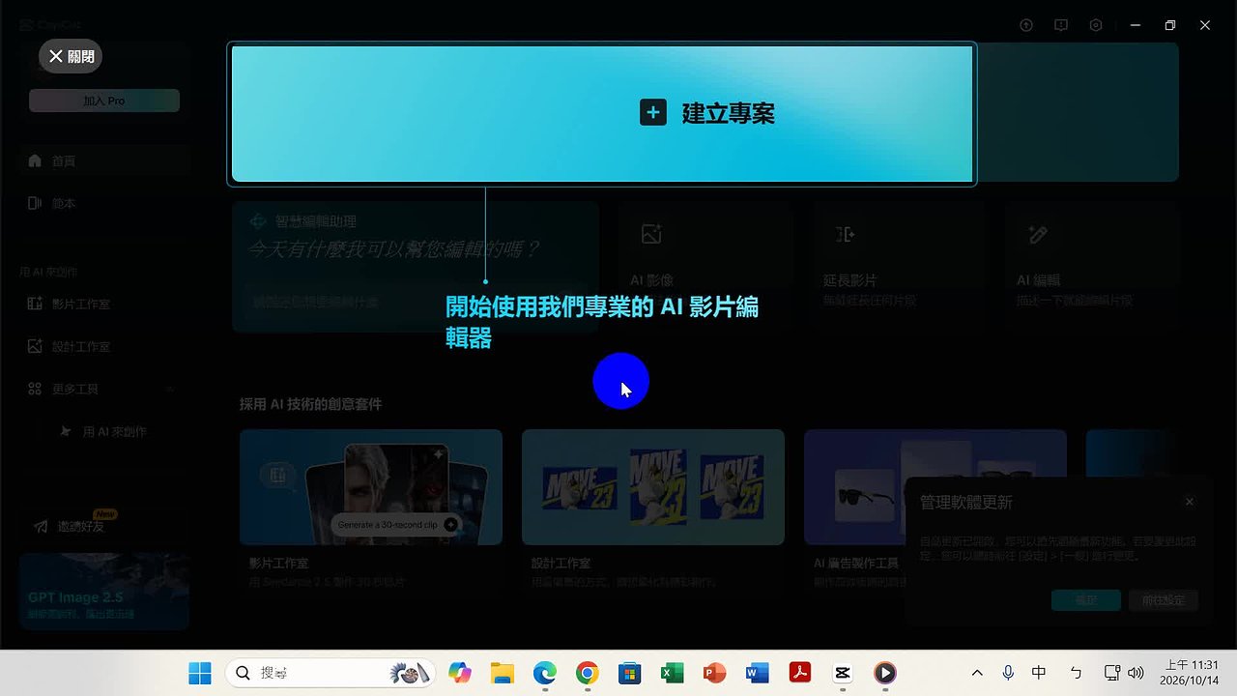Screen dimensions: 1237x696
Task: Open Word from the taskbar
Action: (x=757, y=673)
